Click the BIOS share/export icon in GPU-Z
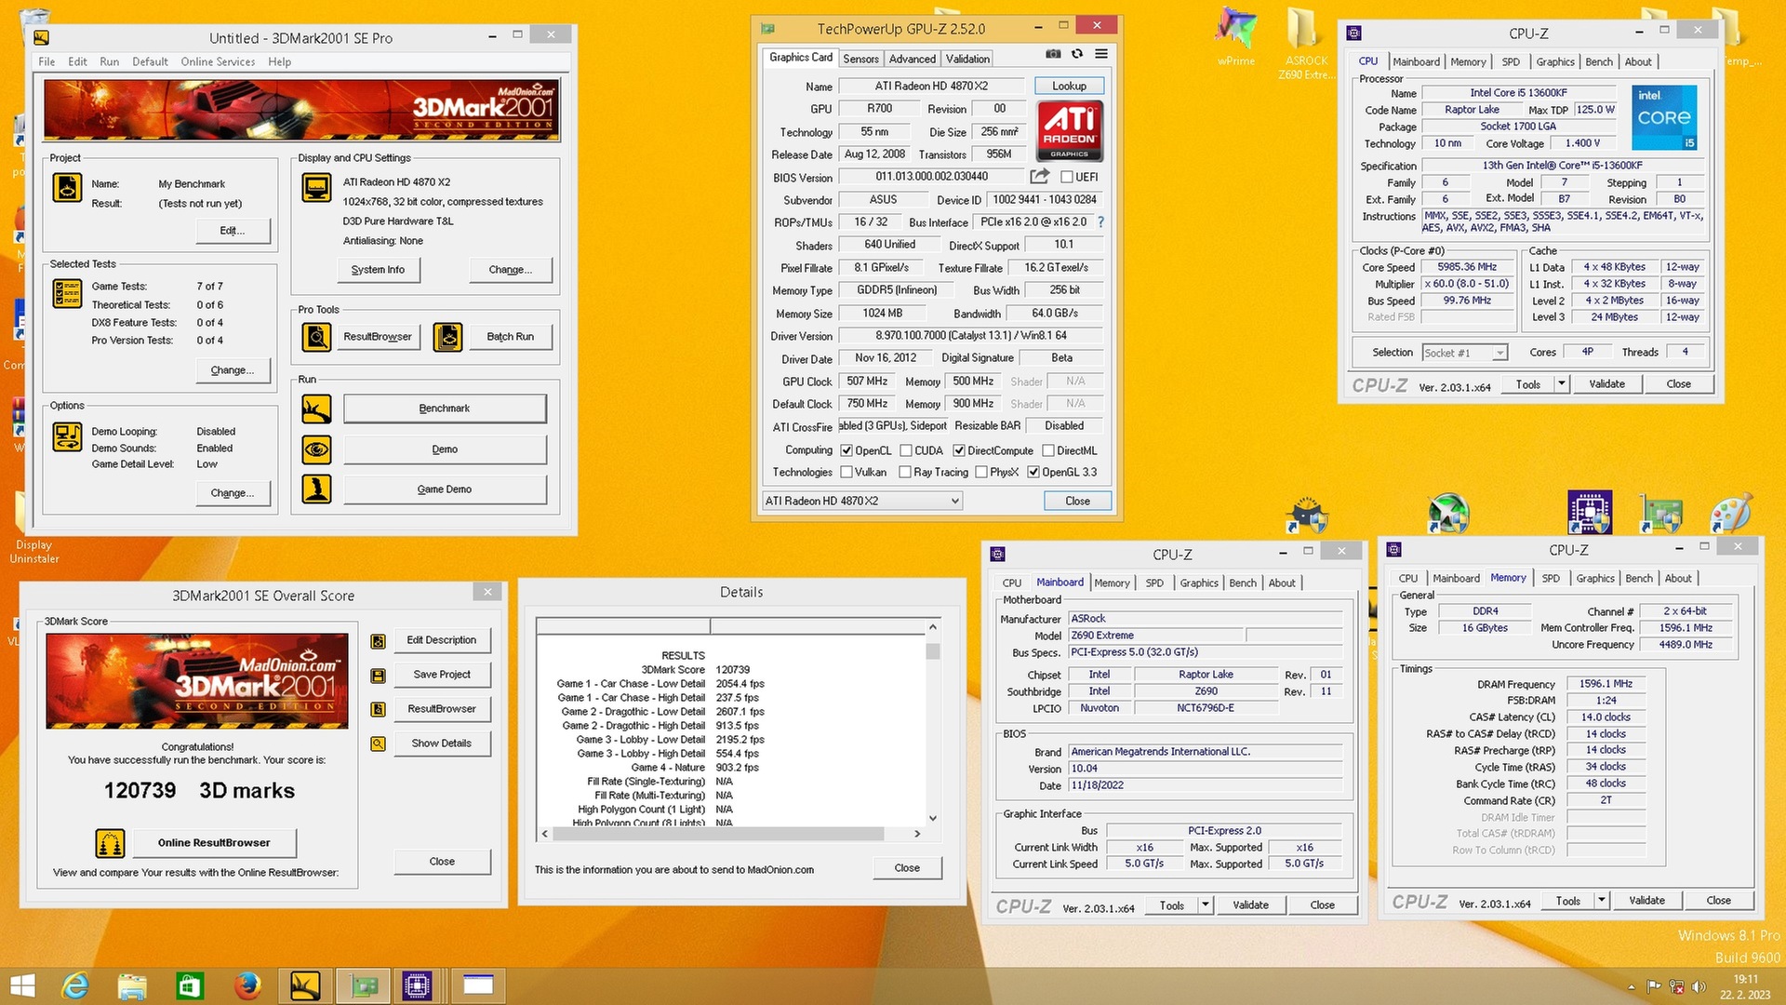 pyautogui.click(x=1040, y=176)
